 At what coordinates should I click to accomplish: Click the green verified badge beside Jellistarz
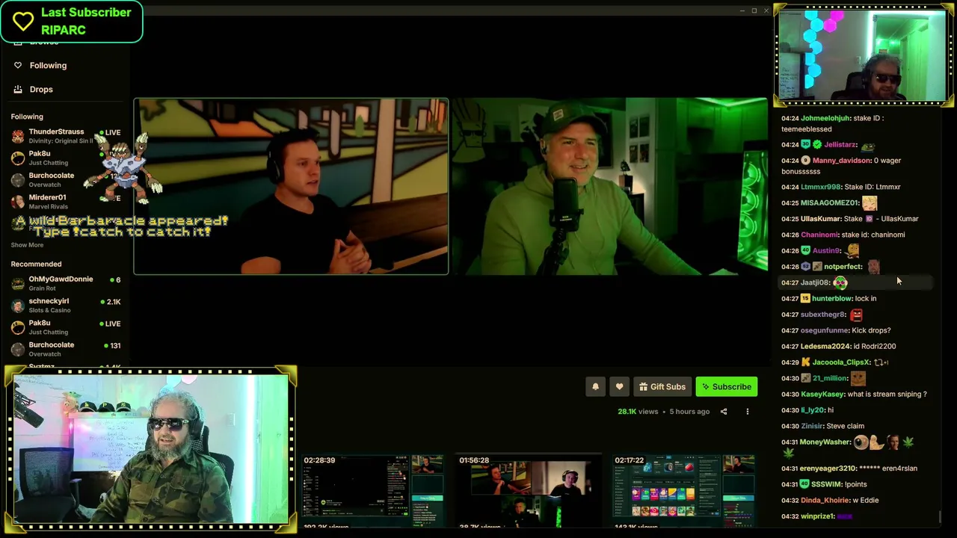pyautogui.click(x=817, y=145)
